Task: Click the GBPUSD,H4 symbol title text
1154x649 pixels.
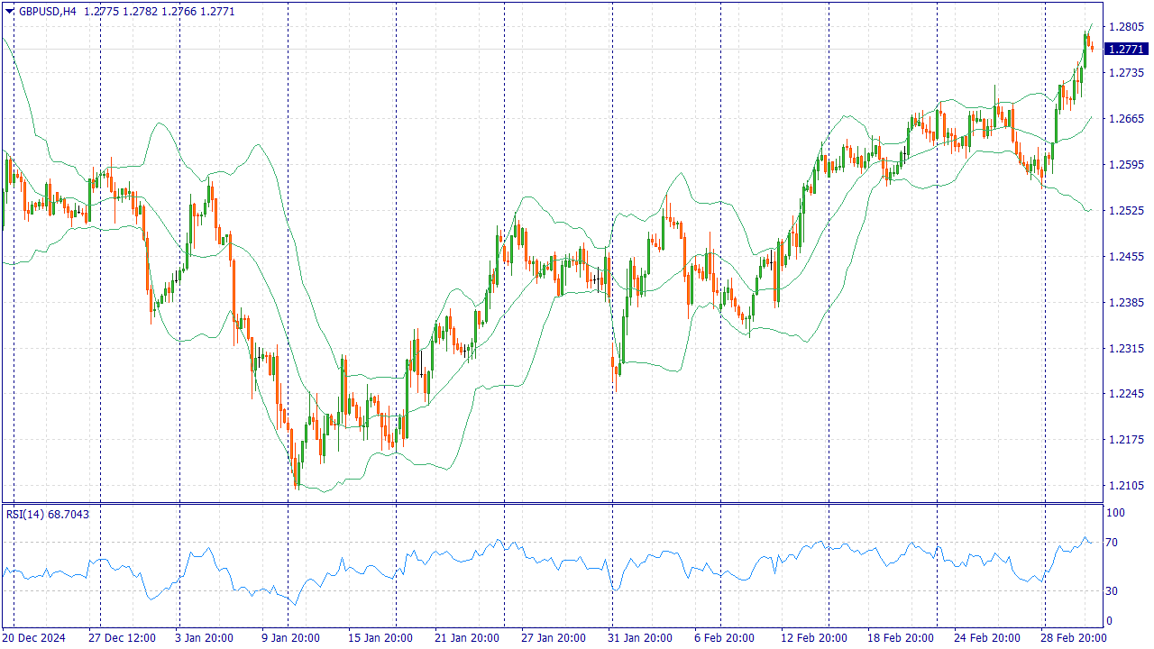Action: click(x=48, y=10)
